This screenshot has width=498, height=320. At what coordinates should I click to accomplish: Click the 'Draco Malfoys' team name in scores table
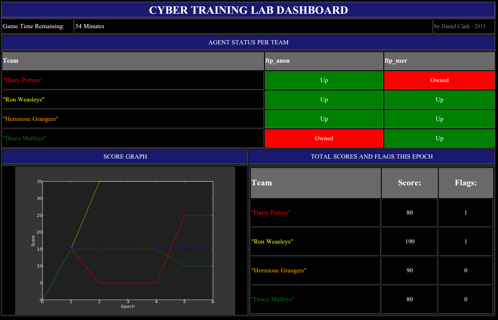tap(273, 299)
